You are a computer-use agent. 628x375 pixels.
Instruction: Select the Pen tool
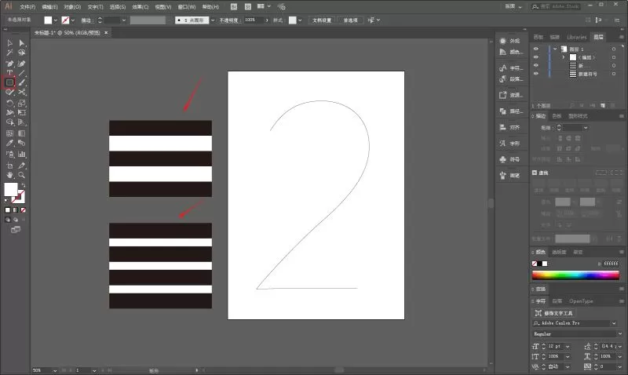click(10, 64)
